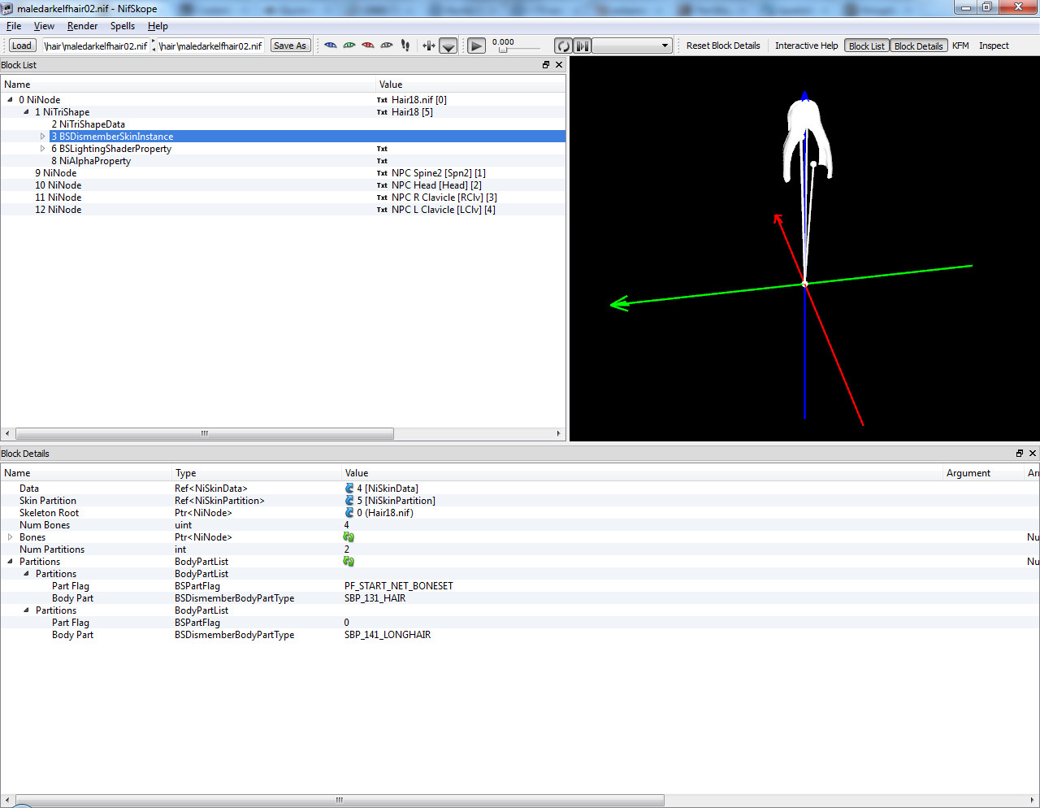Click the pressed down-arrow view button before Play

click(x=448, y=46)
